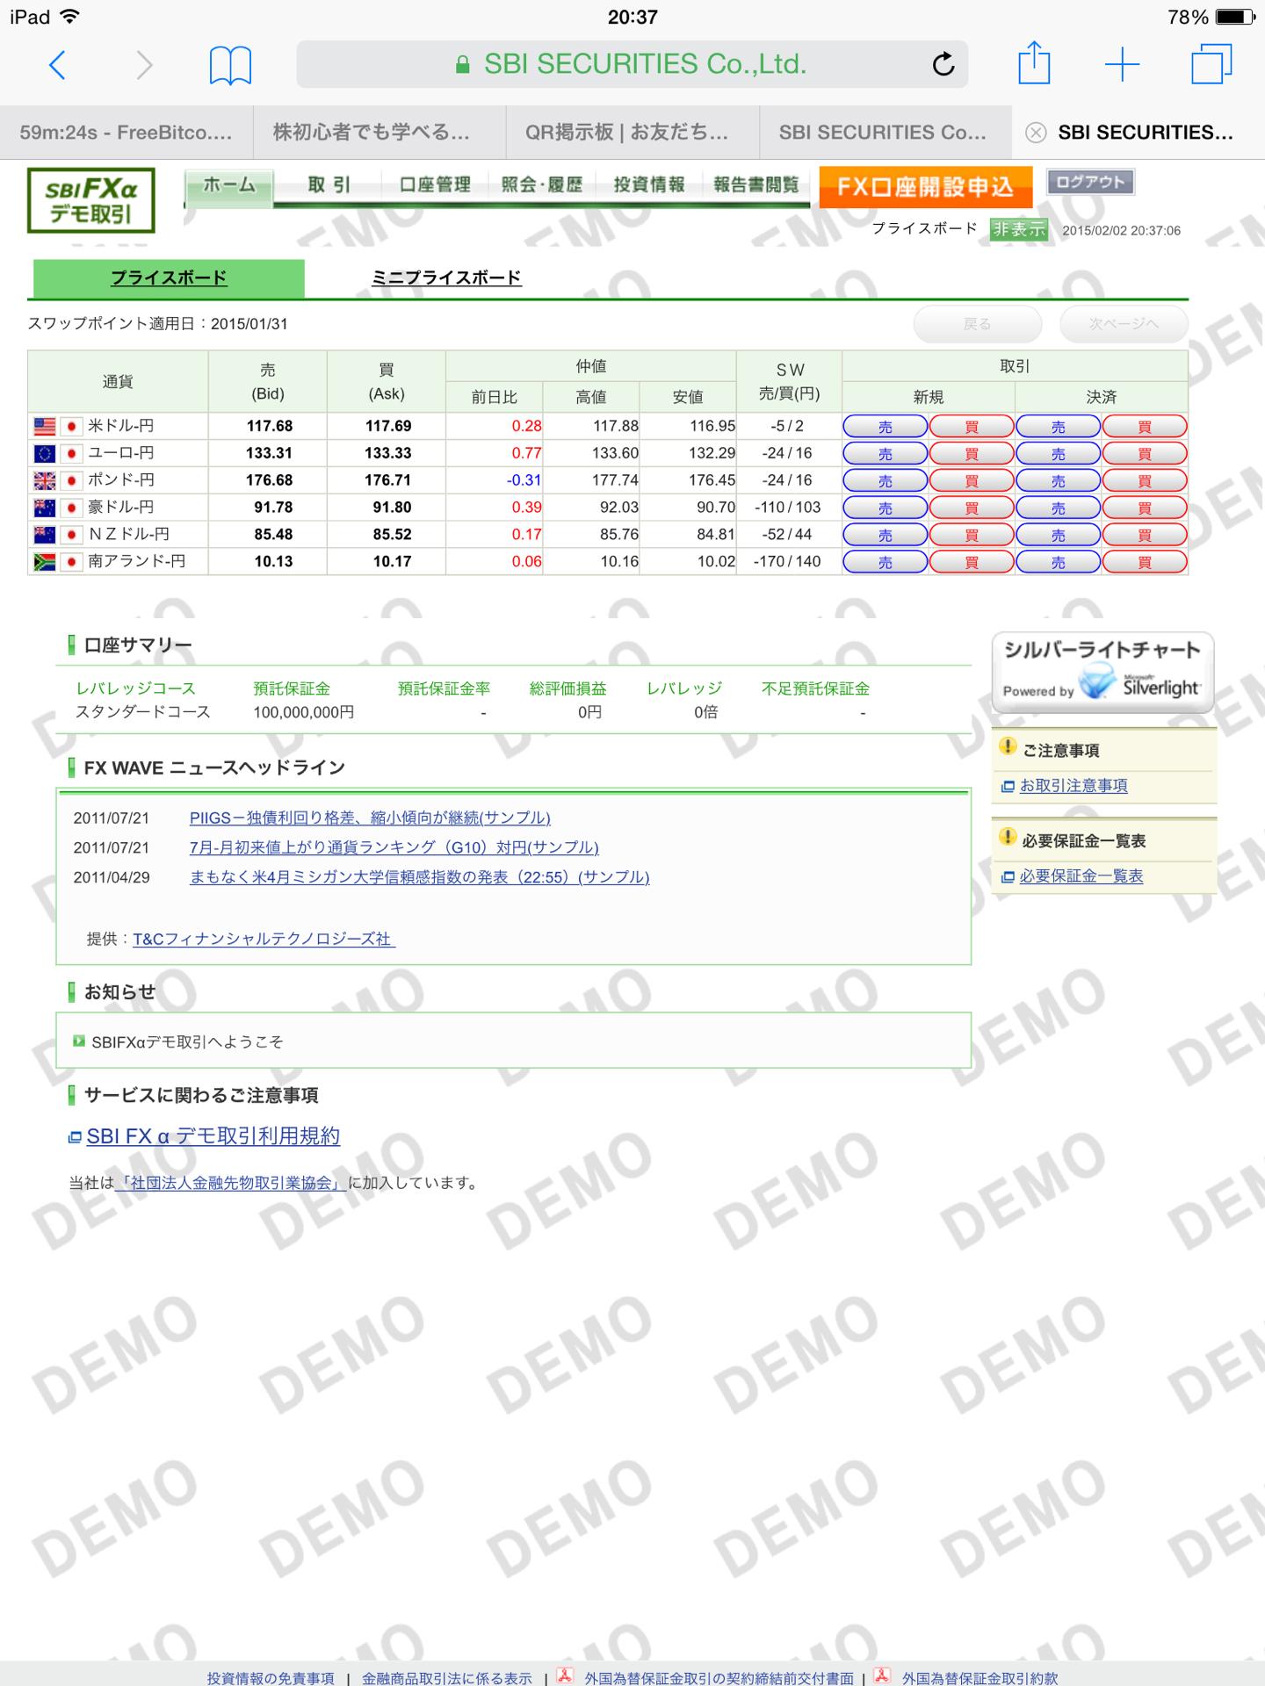Open the Safari share sheet icon
Screen dimensions: 1265x1686
coord(1034,63)
